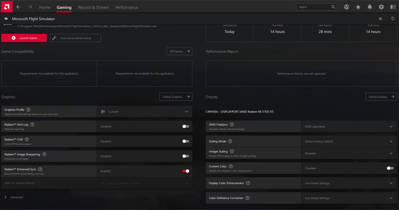Enable Radeon Anti-Lag toggle
This screenshot has height=210, width=399.
click(186, 126)
